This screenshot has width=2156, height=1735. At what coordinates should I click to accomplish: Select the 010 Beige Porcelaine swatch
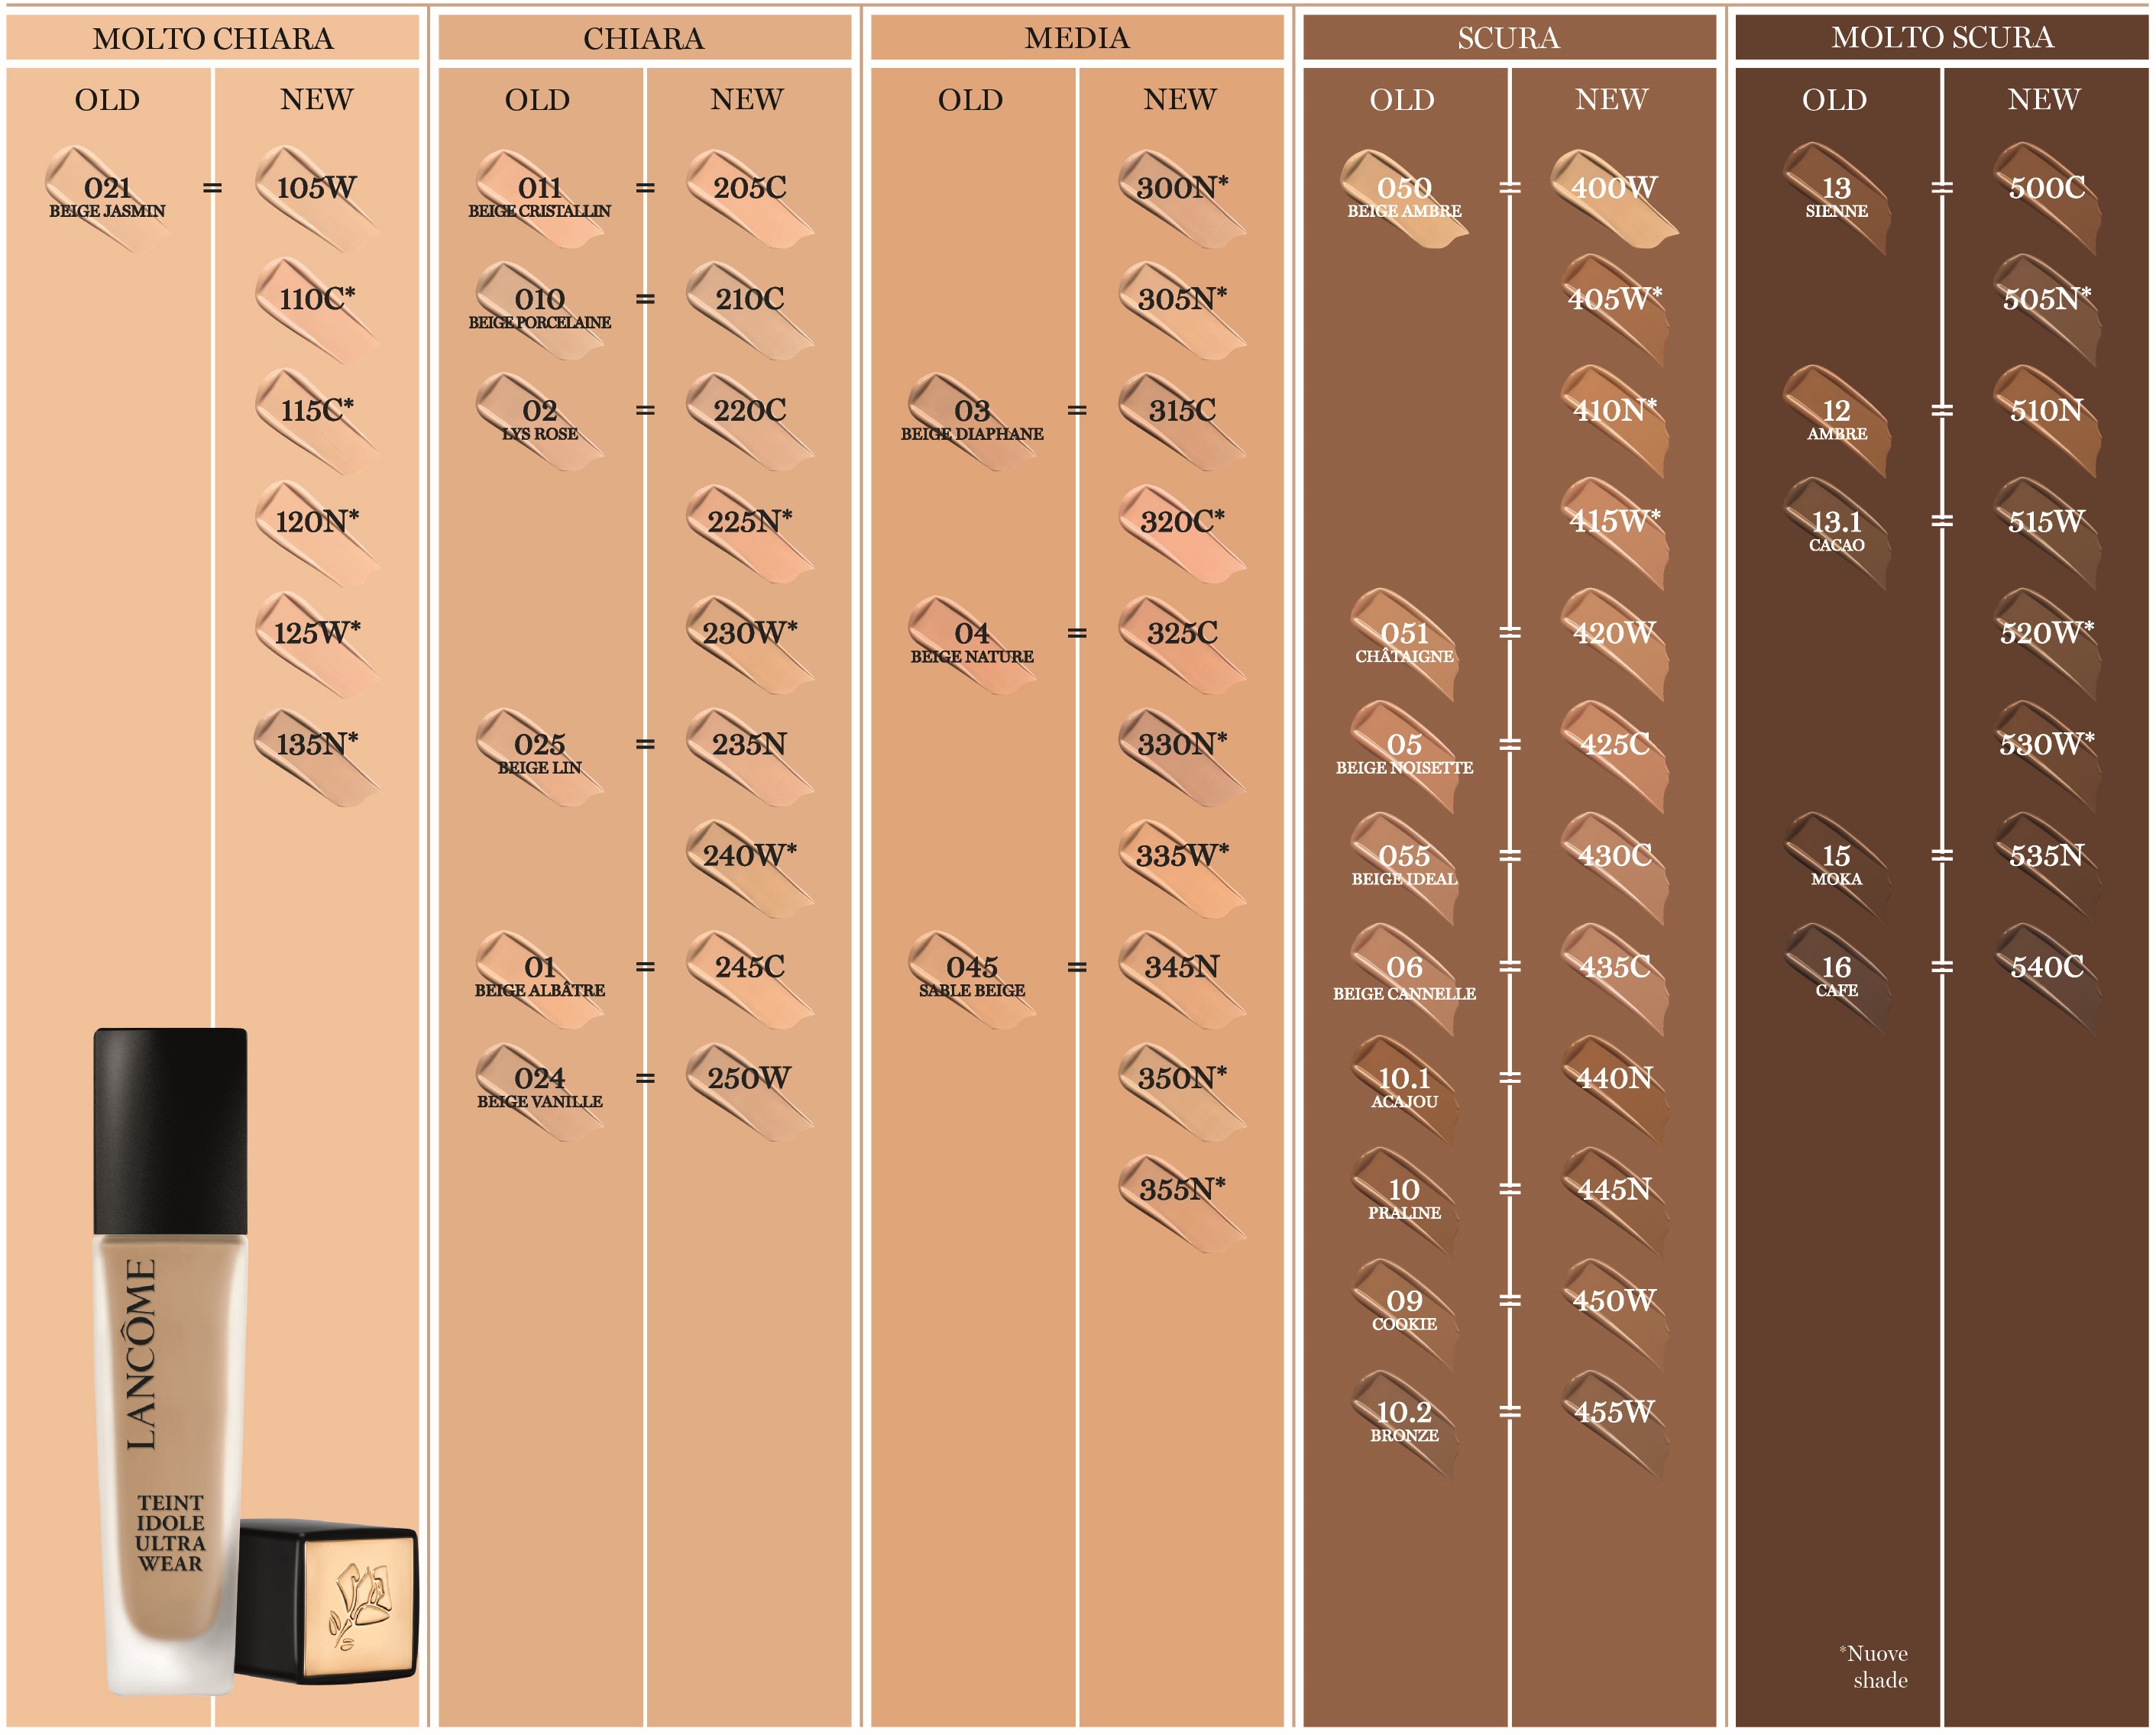pyautogui.click(x=540, y=310)
